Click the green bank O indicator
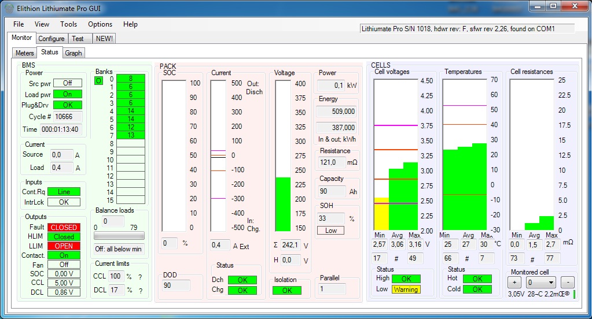592x319 pixels. tap(98, 81)
